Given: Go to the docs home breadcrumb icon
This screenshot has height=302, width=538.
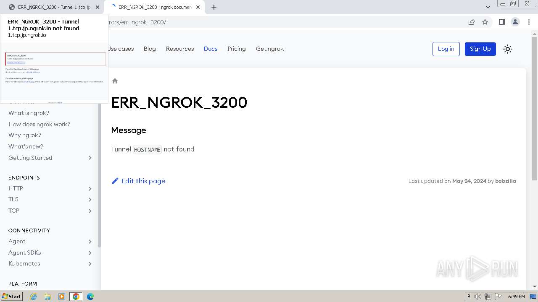Looking at the screenshot, I should pyautogui.click(x=115, y=81).
